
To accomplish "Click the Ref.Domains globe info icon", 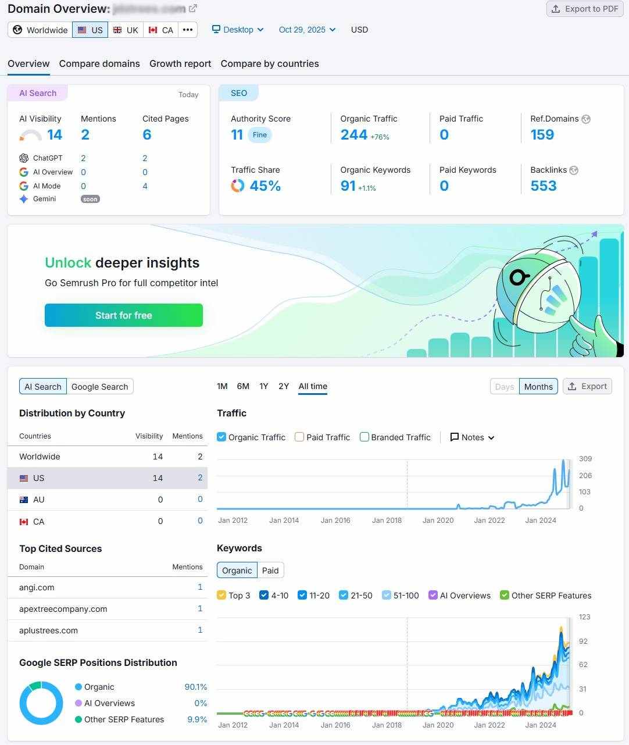I will [586, 119].
